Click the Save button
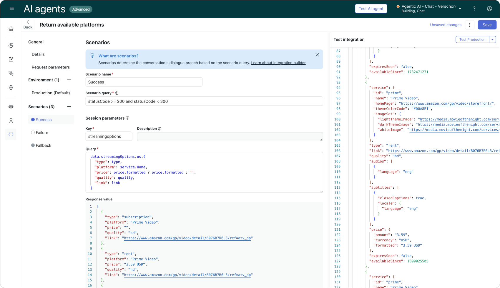Viewport: 500px width, 288px height. pyautogui.click(x=487, y=25)
